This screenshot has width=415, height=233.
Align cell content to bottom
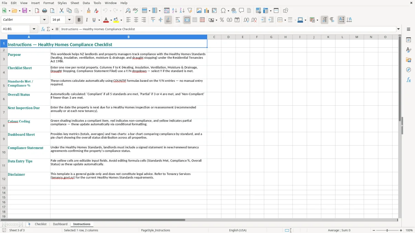(x=168, y=20)
